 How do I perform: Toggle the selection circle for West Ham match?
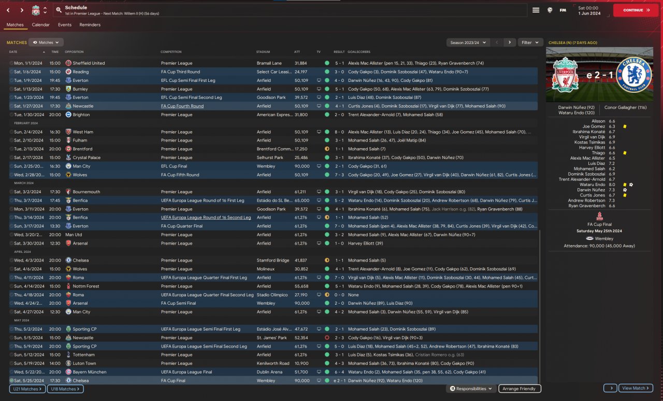tap(11, 132)
